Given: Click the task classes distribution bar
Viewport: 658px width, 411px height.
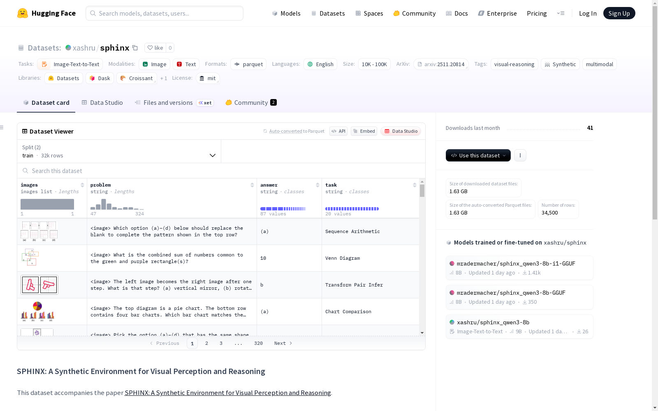Looking at the screenshot, I should coord(352,209).
